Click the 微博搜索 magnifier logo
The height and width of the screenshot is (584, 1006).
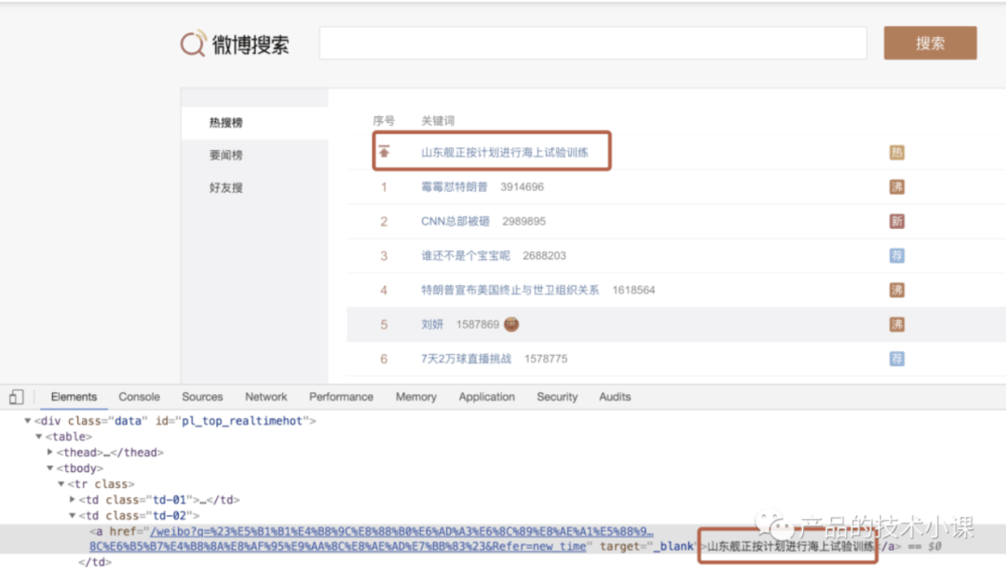click(193, 43)
